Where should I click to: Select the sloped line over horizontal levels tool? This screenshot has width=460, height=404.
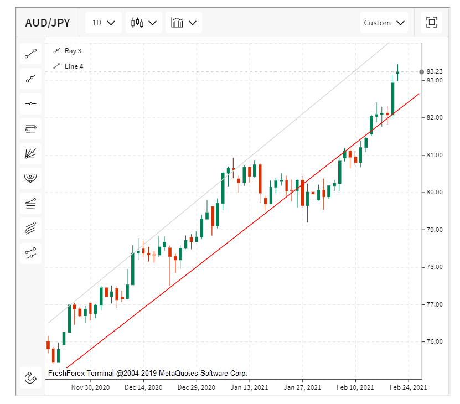click(x=31, y=203)
